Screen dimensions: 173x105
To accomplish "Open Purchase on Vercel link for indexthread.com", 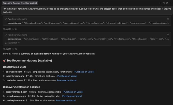I will coord(67,76).
